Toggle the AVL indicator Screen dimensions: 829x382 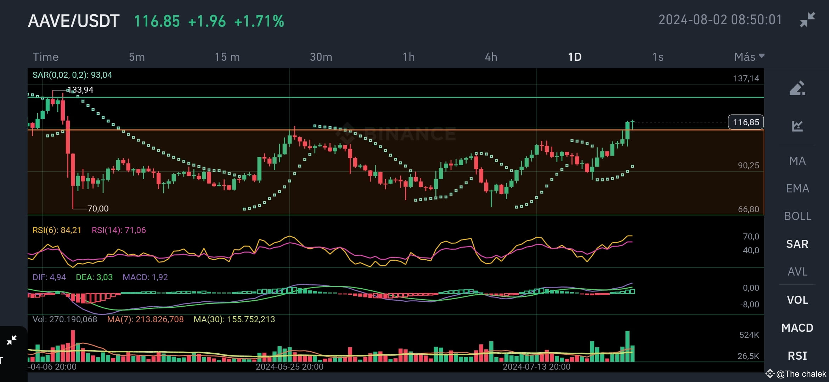(x=797, y=272)
